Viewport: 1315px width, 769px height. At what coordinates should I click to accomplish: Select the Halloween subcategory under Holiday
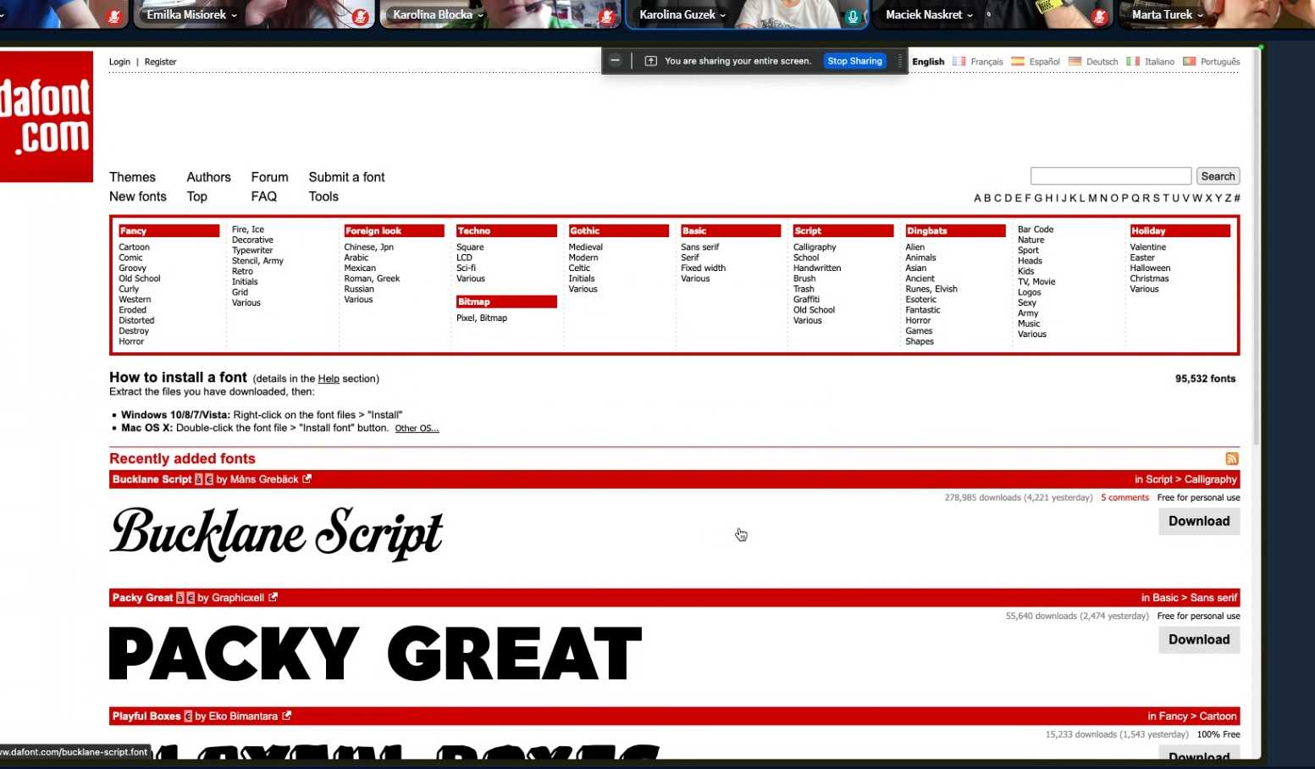pos(1150,268)
